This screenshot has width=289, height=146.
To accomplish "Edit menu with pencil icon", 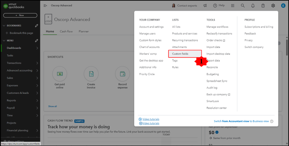I will 36,41.
